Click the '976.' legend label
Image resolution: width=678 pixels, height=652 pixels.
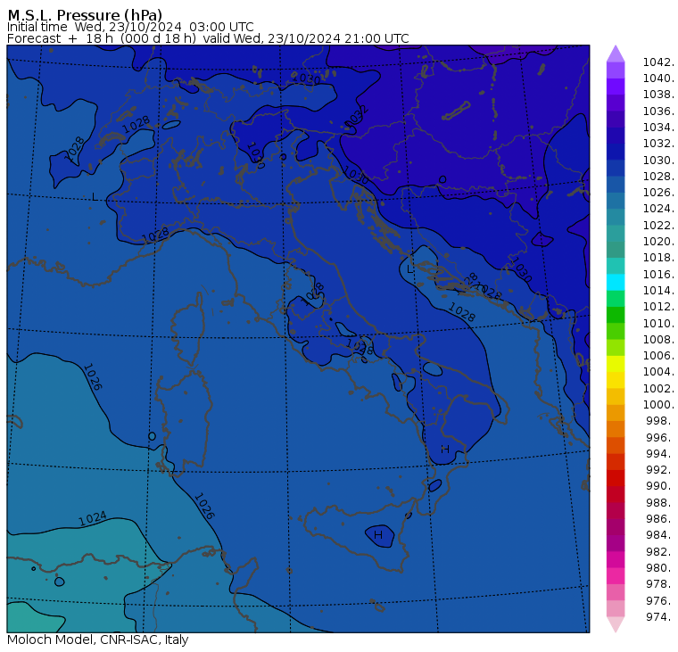point(660,600)
